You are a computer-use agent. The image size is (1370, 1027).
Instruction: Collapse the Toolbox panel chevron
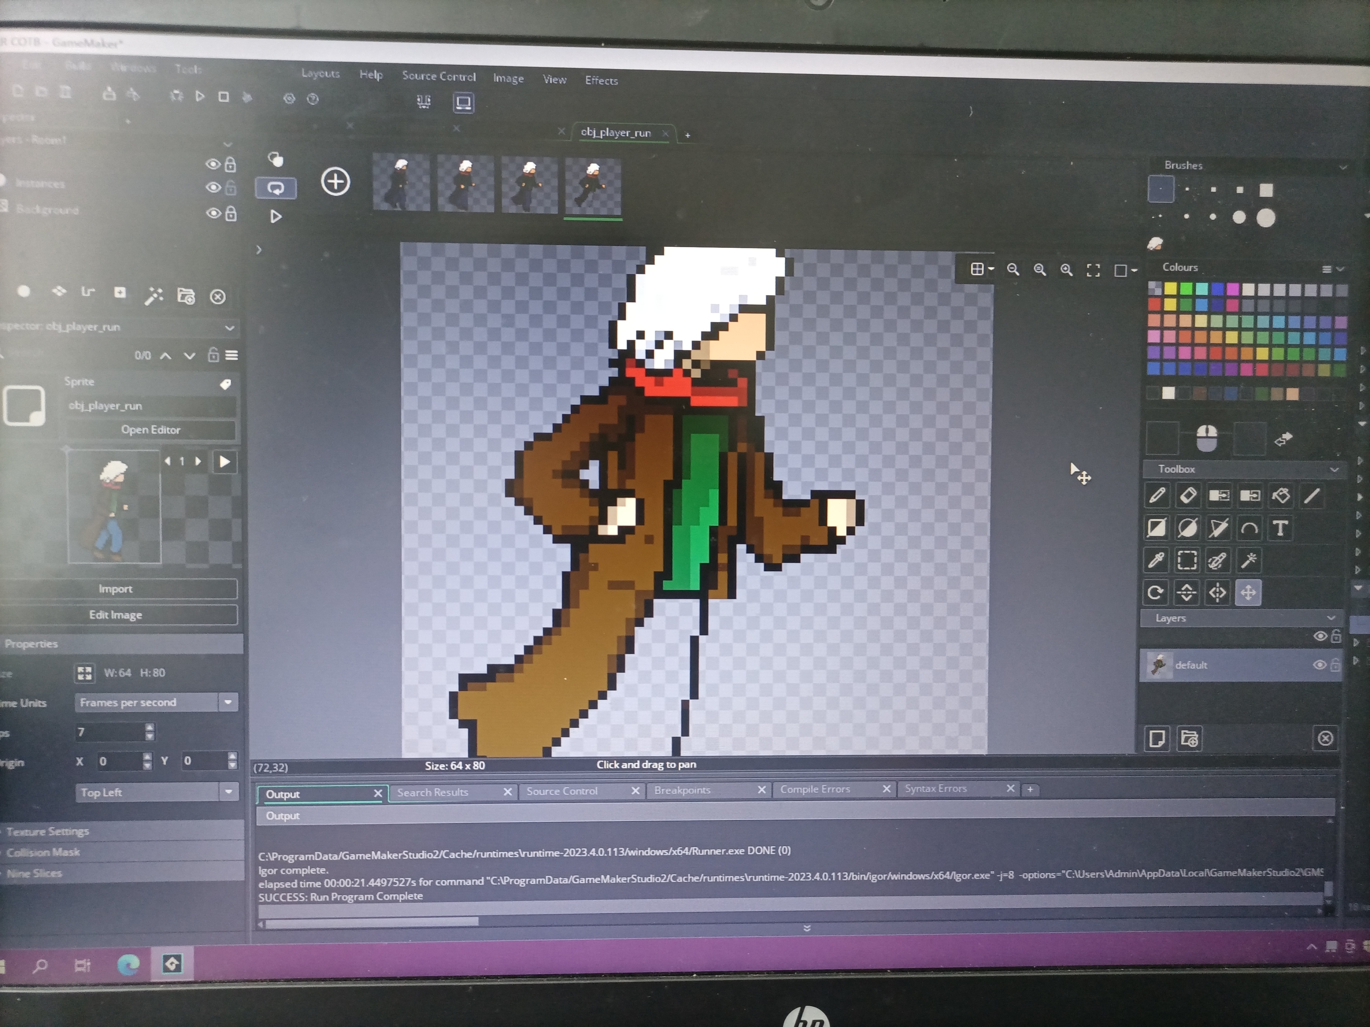pos(1334,470)
